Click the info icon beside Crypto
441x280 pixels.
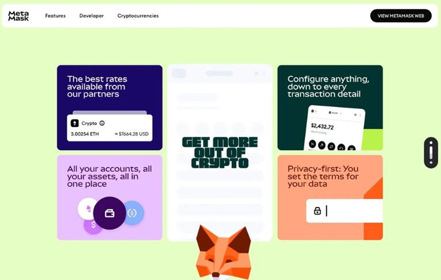(x=102, y=123)
